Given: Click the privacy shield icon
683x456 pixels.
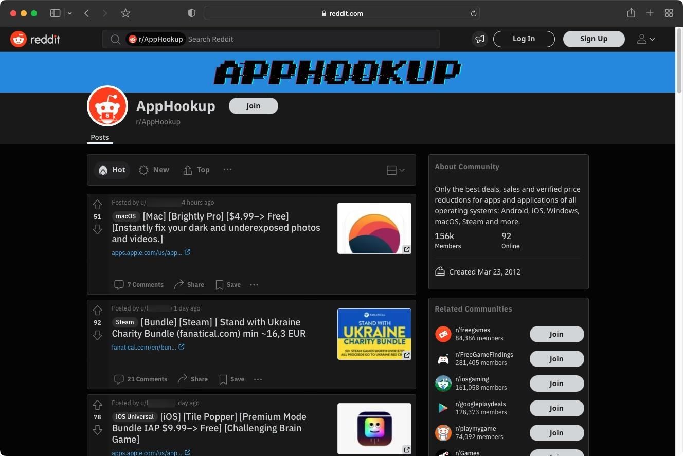Looking at the screenshot, I should coord(192,13).
